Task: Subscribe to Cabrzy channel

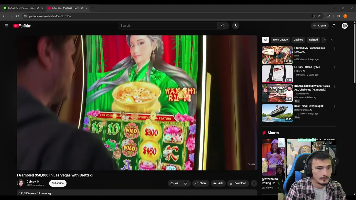Action: (58, 183)
